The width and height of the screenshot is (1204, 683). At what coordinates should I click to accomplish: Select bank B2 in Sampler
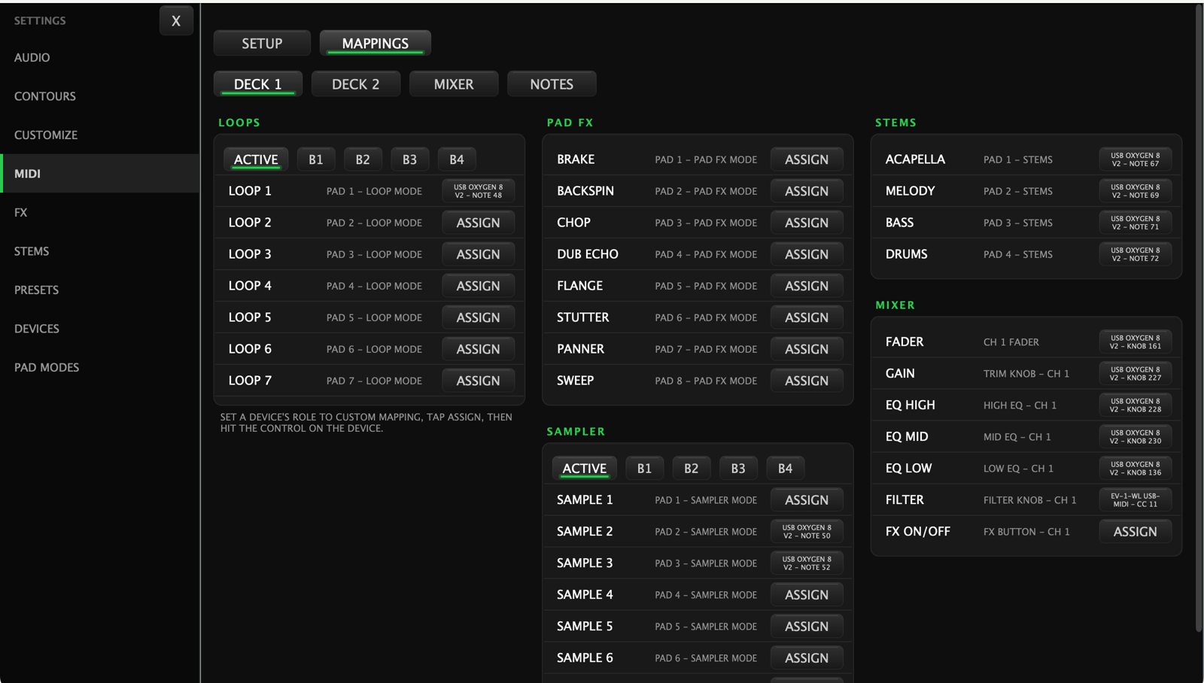692,469
